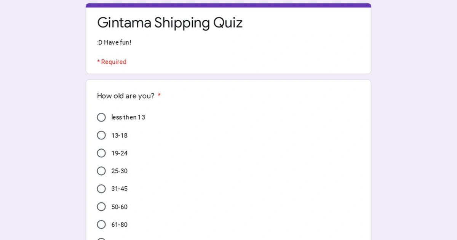457x240 pixels.
Task: Select the '61-80' age range
Action: coord(101,224)
